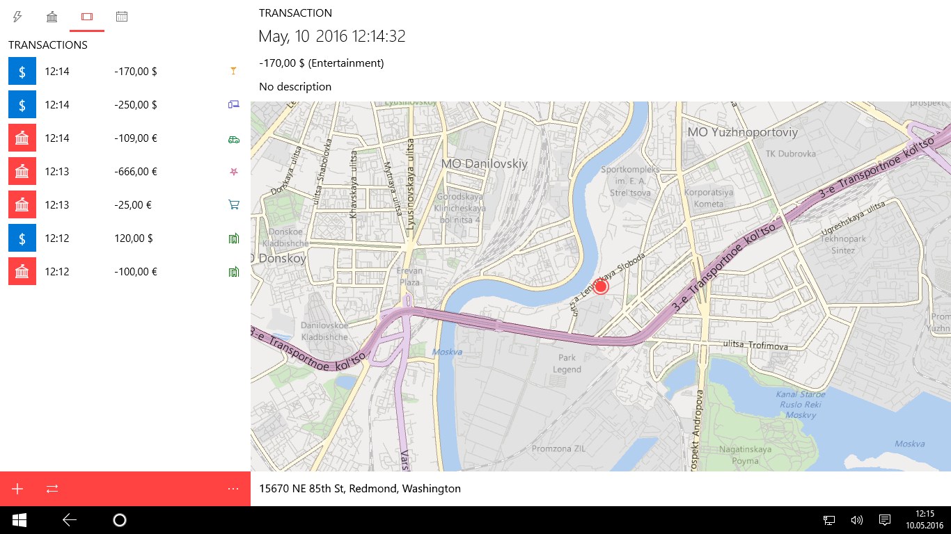Click bank icon of -25,00 € transaction

coord(22,204)
